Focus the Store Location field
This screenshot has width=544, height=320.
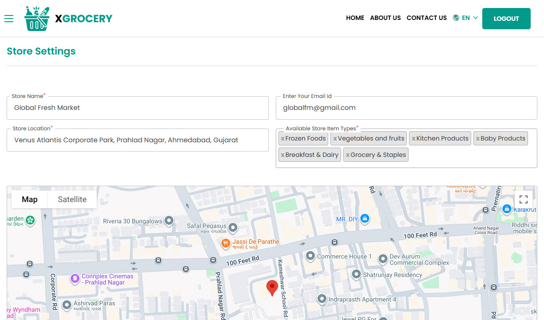point(138,140)
